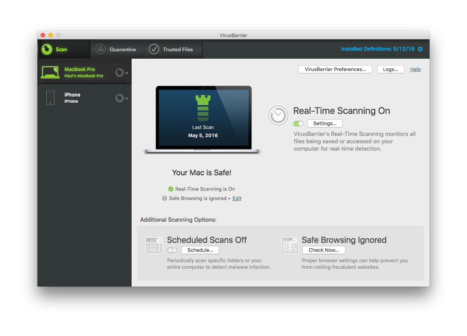
Task: Open the Quarantine tab
Action: [x=118, y=49]
